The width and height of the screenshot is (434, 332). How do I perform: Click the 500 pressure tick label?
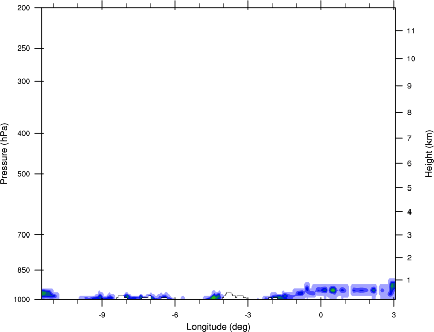click(23, 174)
